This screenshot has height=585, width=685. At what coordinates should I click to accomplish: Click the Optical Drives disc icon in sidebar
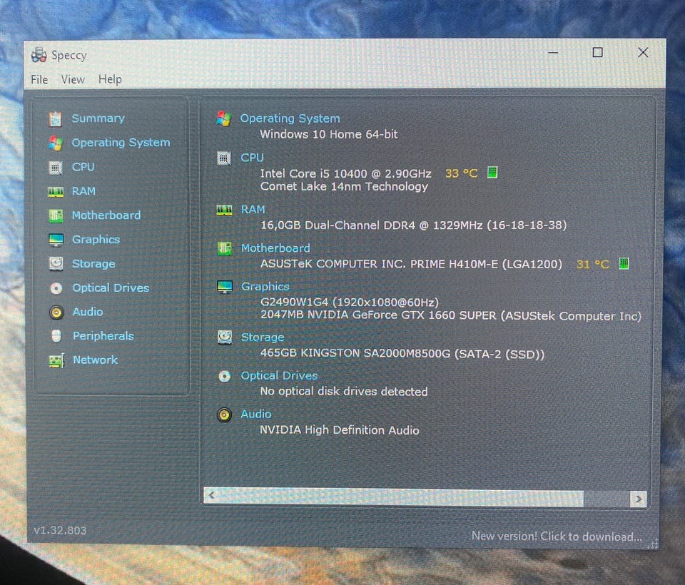(x=56, y=288)
